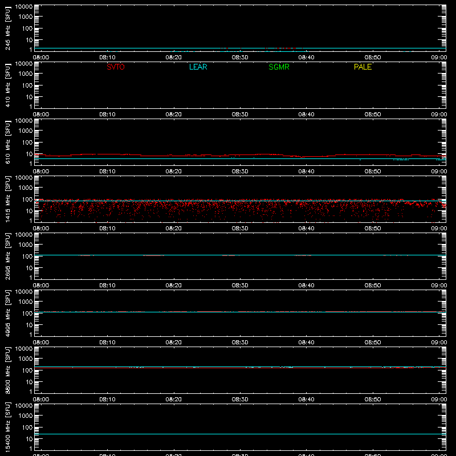Click the 10 tick on 4995 MHz axis
This screenshot has width=456, height=456.
pyautogui.click(x=30, y=325)
